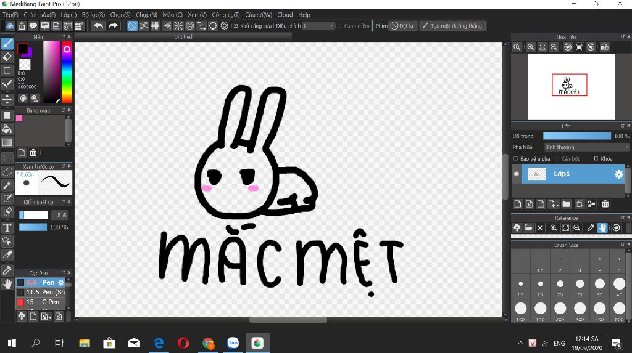Adjust the brush size slider showing 8.6
The height and width of the screenshot is (353, 632).
tap(33, 216)
